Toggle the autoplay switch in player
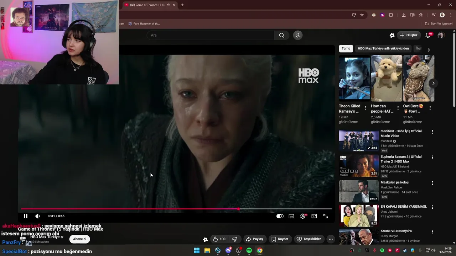This screenshot has height=256, width=456. click(280, 216)
